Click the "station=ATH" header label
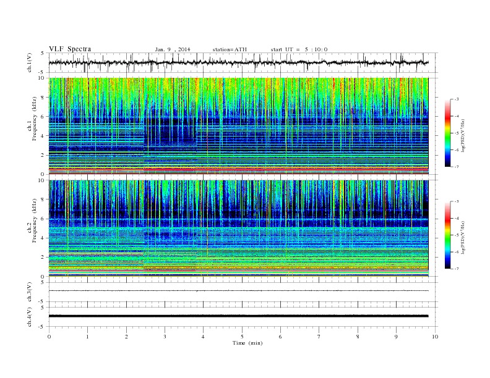This screenshot has width=490, height=378. click(x=230, y=49)
